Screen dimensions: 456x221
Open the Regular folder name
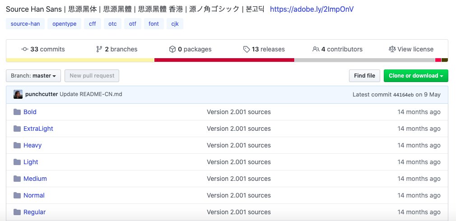35,212
